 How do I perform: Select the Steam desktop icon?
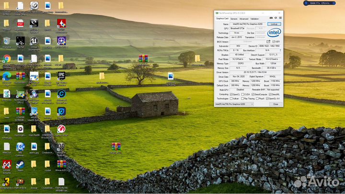tap(20, 164)
